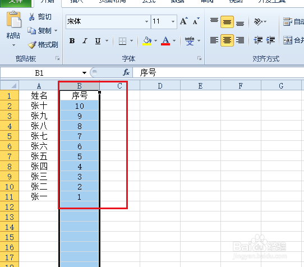
Task: Increase indent
Action: (x=270, y=40)
